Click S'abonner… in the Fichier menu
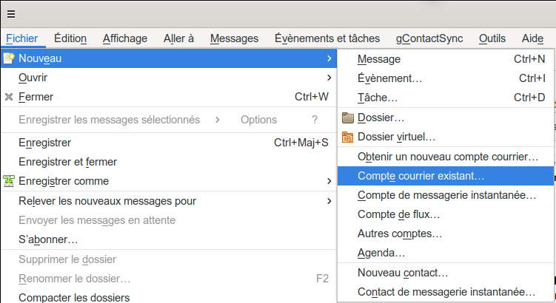This screenshot has height=303, width=556. (x=48, y=239)
